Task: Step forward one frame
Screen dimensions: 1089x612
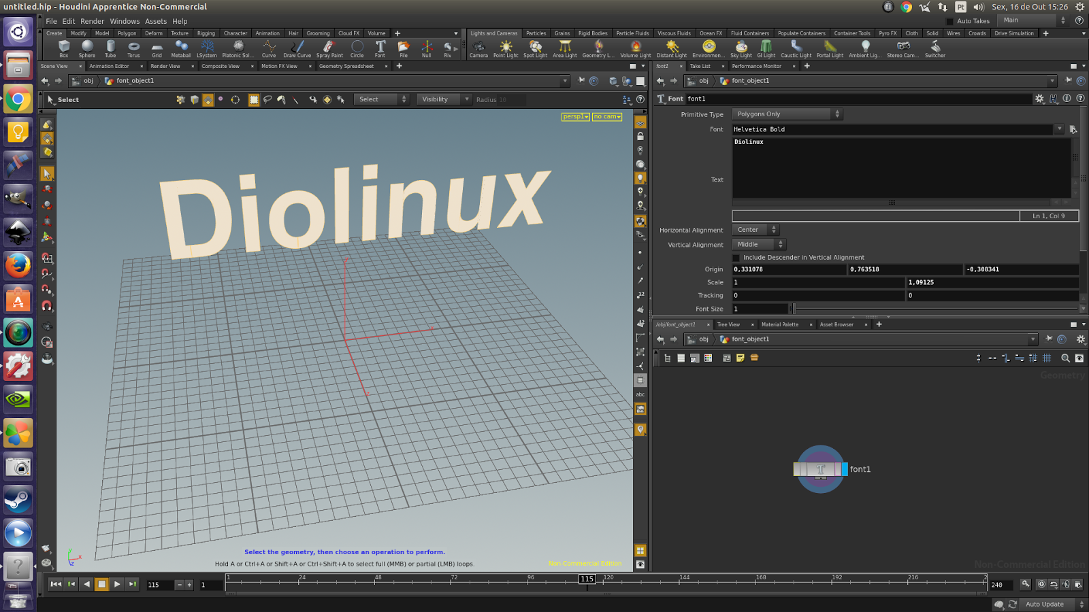Action: click(133, 584)
